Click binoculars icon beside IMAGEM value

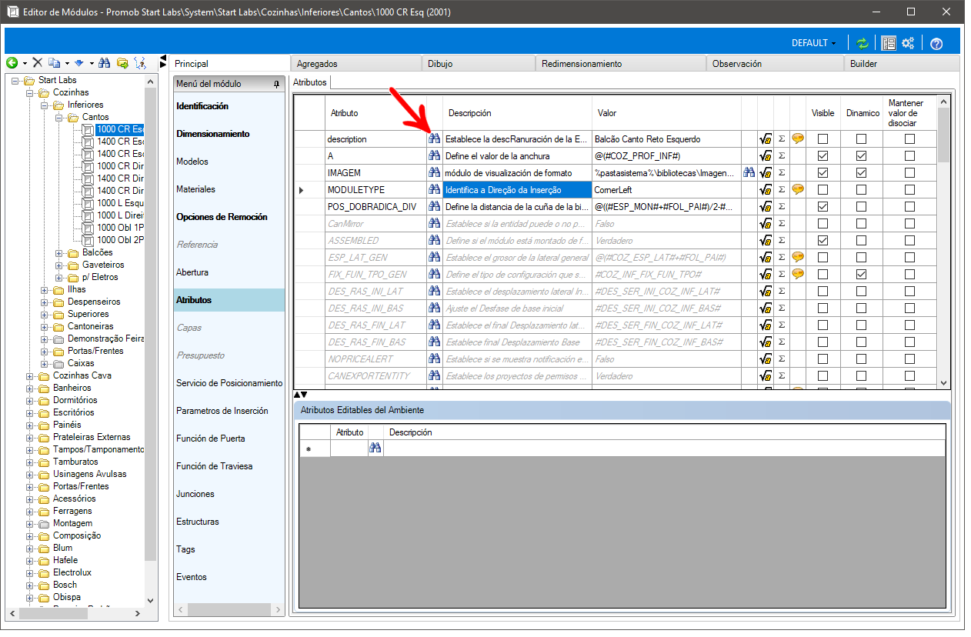point(749,172)
